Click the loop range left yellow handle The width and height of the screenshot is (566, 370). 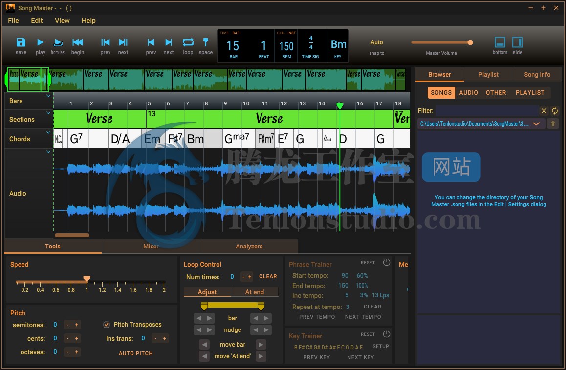click(x=204, y=306)
